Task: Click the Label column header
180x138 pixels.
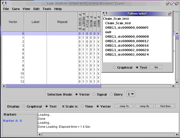Action: [35, 22]
